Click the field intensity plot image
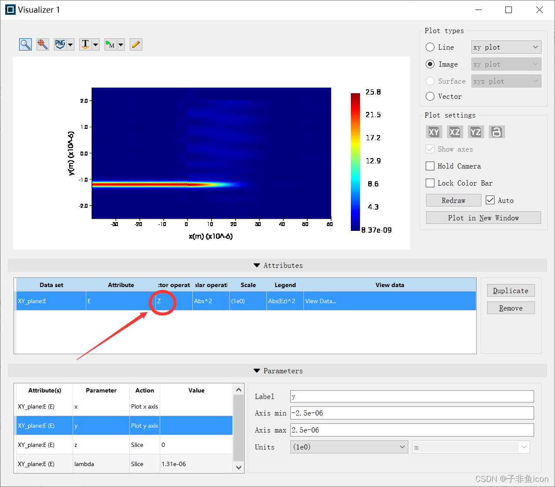This screenshot has width=555, height=487. (212, 153)
